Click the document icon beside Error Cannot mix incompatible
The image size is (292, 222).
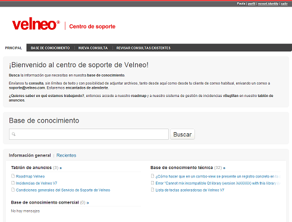click(x=152, y=183)
